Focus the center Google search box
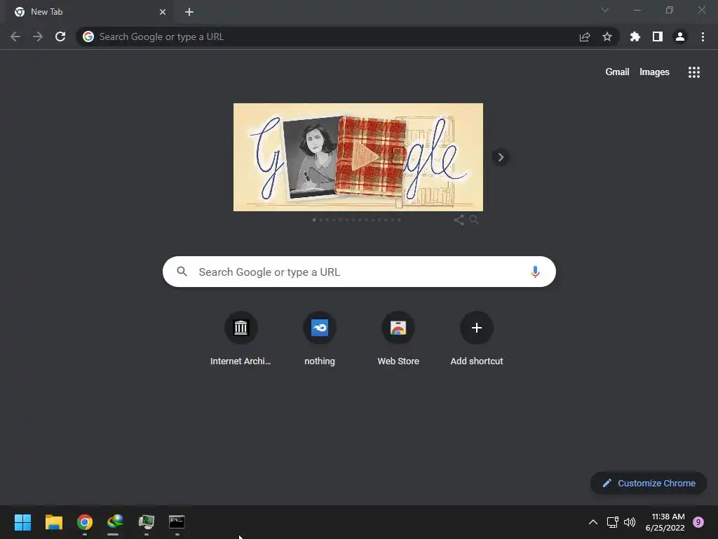 coord(360,272)
